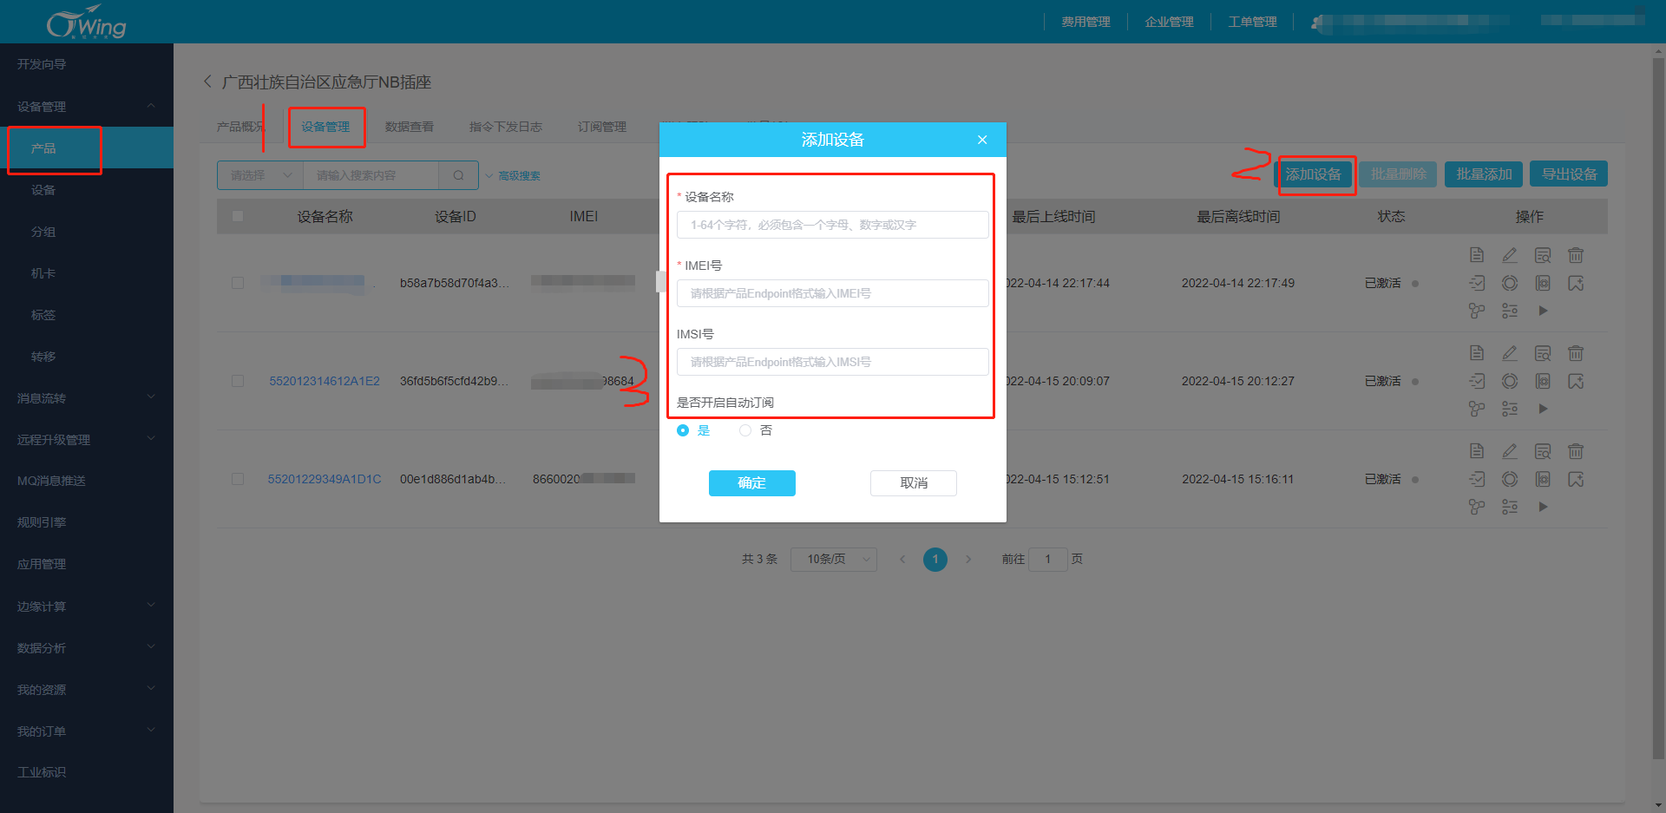
Task: Click topology nodes icon in b58a7b58d70f4a3 row
Action: coord(1477,311)
